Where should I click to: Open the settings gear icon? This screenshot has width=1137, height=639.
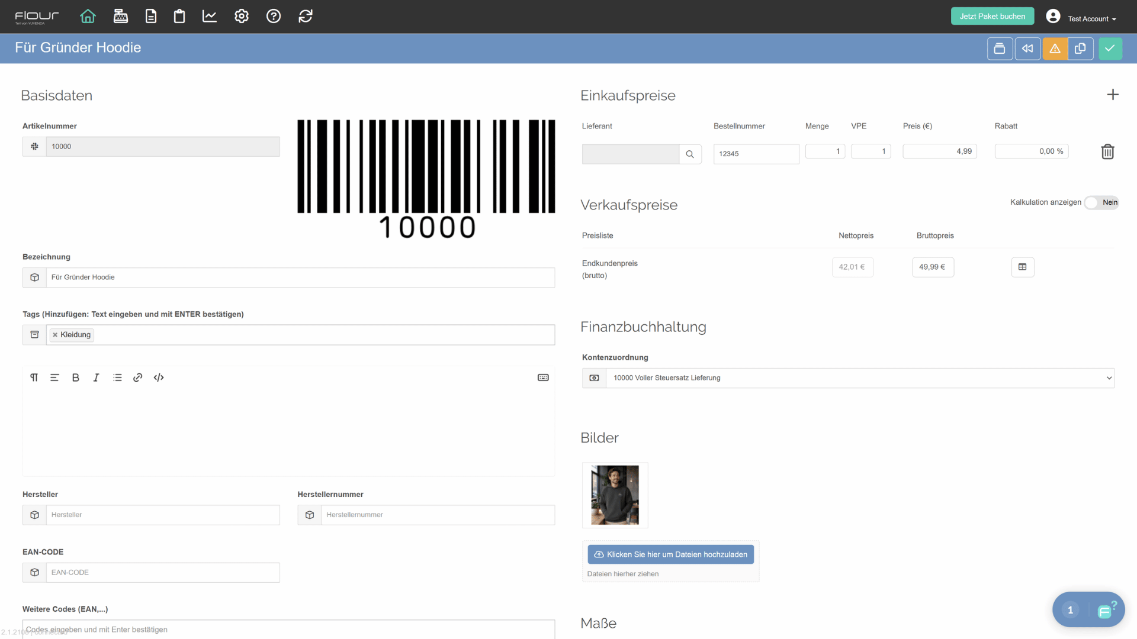coord(242,17)
